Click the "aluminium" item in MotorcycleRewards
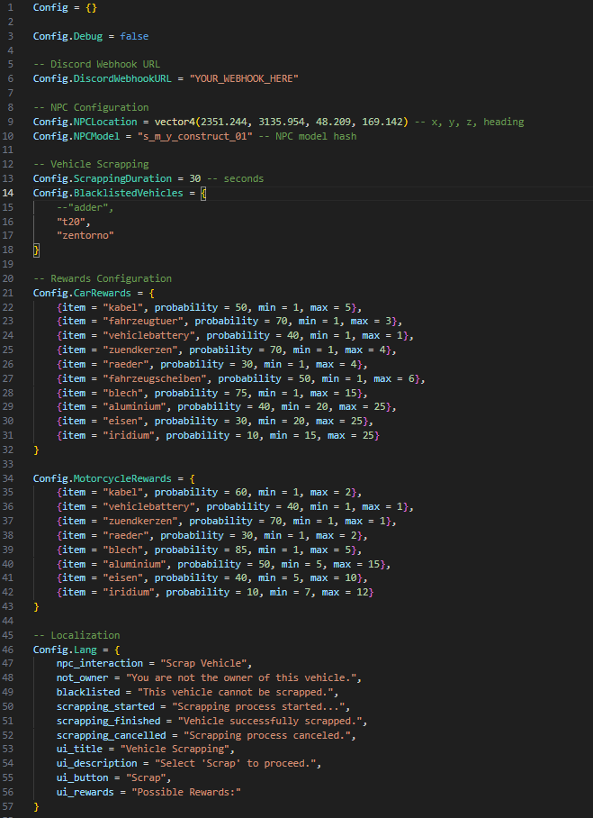This screenshot has height=818, width=593. (x=134, y=564)
